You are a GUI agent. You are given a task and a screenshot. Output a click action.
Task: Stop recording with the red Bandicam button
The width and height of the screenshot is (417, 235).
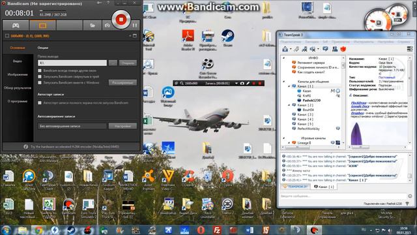tap(121, 19)
